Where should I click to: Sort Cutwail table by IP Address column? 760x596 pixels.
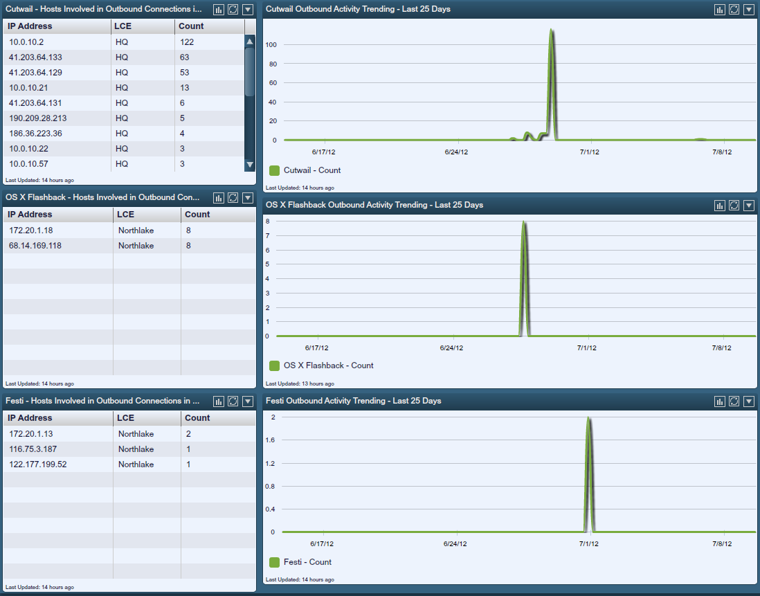click(57, 26)
